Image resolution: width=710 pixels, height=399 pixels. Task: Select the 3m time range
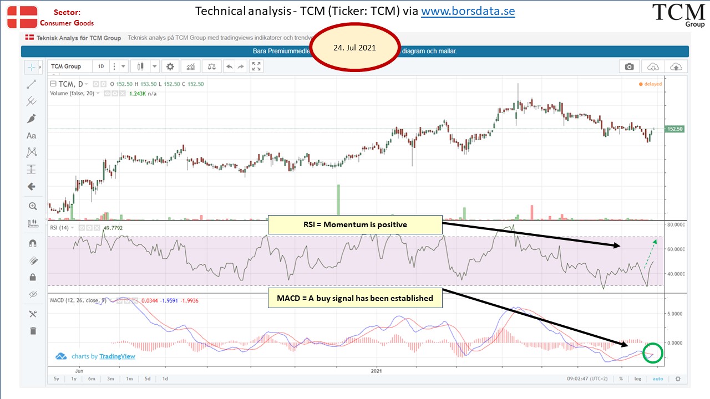[111, 378]
